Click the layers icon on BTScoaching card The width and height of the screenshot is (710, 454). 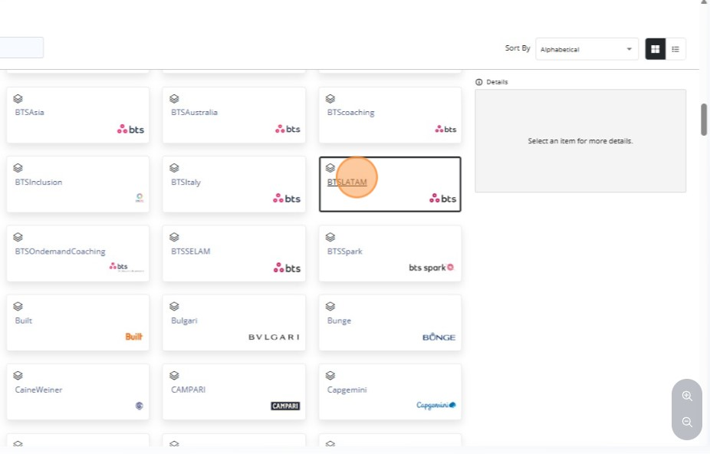[330, 98]
